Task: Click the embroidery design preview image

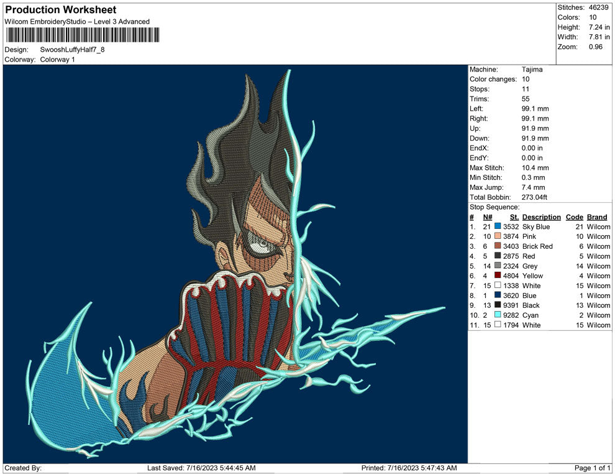Action: pyautogui.click(x=235, y=264)
